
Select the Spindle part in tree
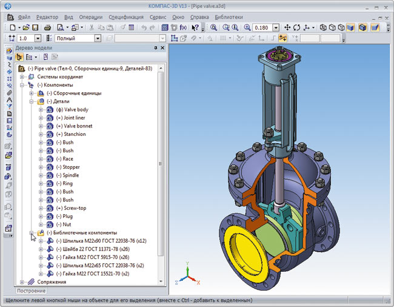71,175
